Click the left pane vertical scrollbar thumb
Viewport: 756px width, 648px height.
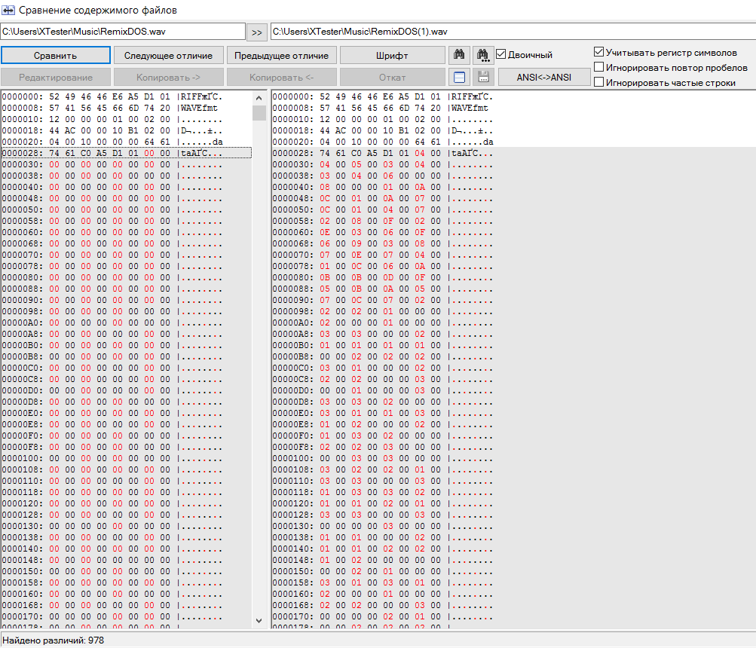click(x=259, y=113)
